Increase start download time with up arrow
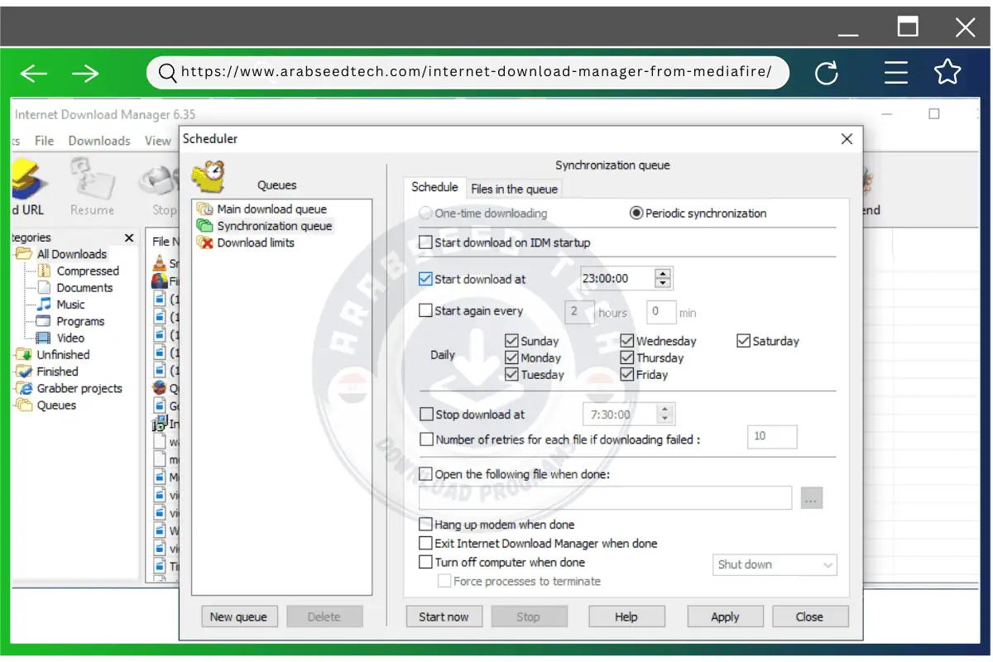 coord(664,274)
